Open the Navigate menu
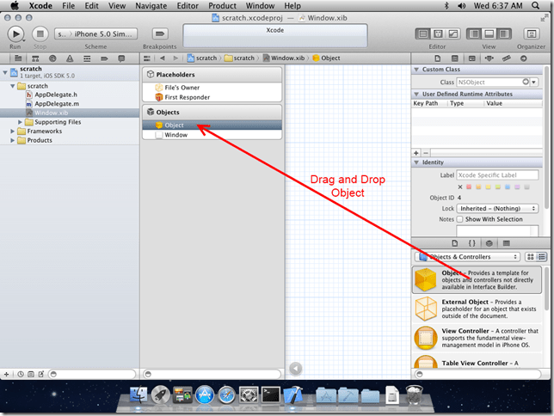 click(x=151, y=6)
